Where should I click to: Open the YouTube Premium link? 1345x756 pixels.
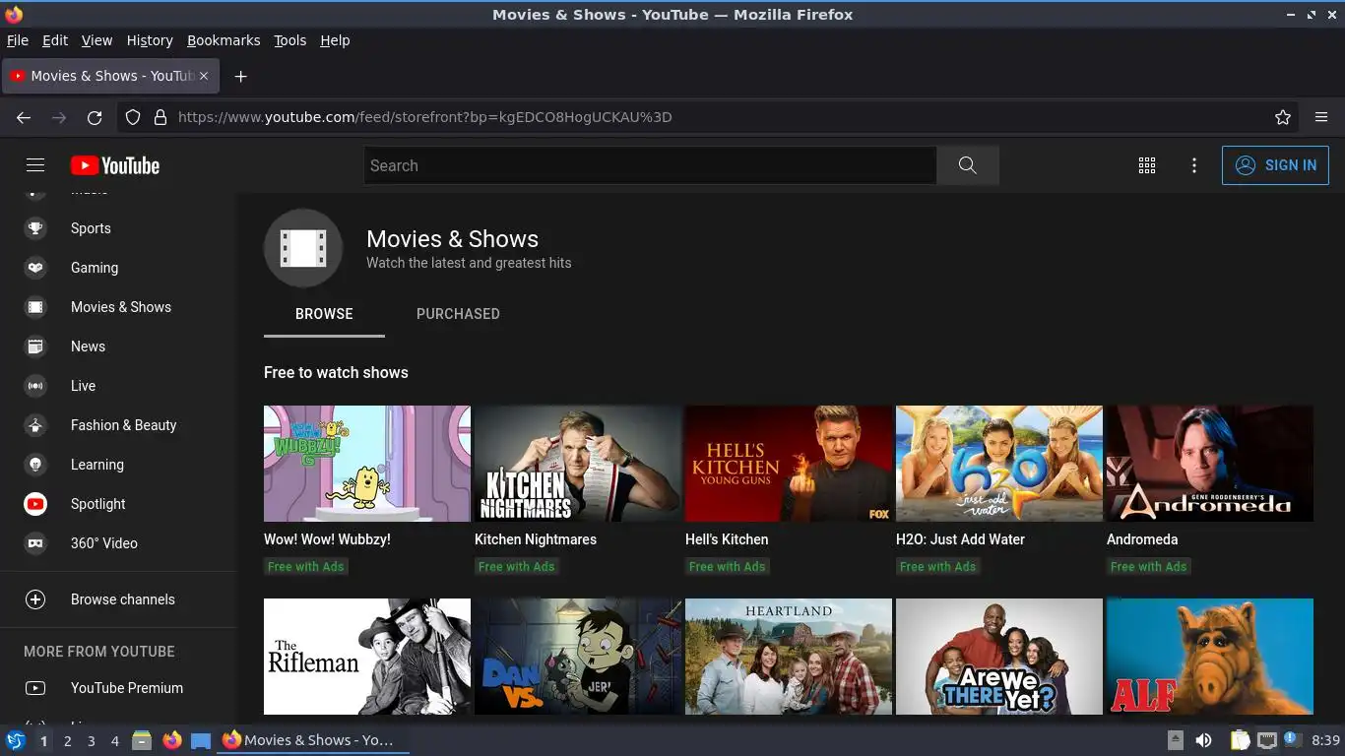pyautogui.click(x=127, y=688)
